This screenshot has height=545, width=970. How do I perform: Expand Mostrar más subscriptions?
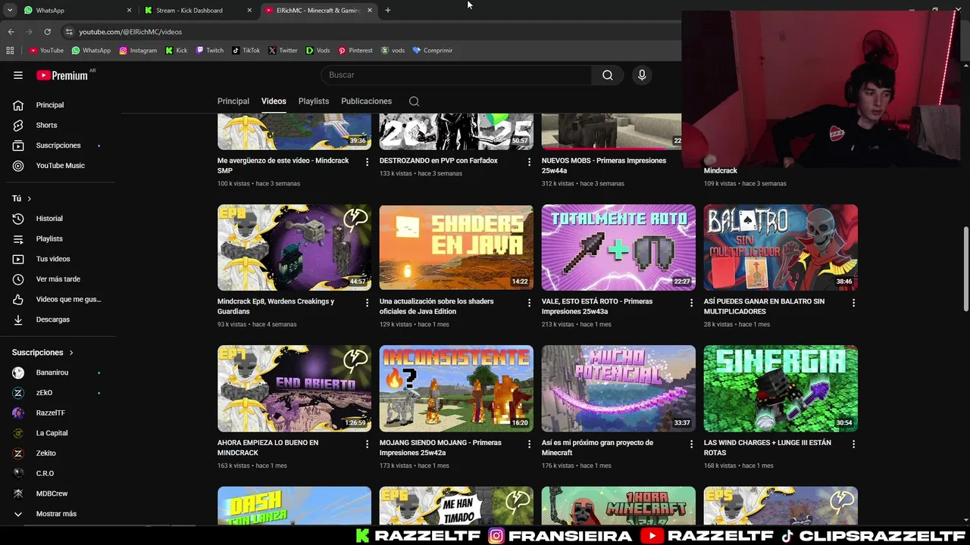pyautogui.click(x=58, y=514)
